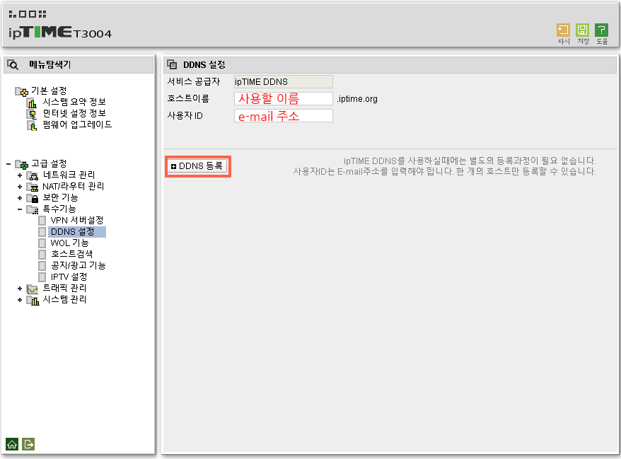
Task: Click the 네트워크 관리 folder icon
Action: coord(33,175)
